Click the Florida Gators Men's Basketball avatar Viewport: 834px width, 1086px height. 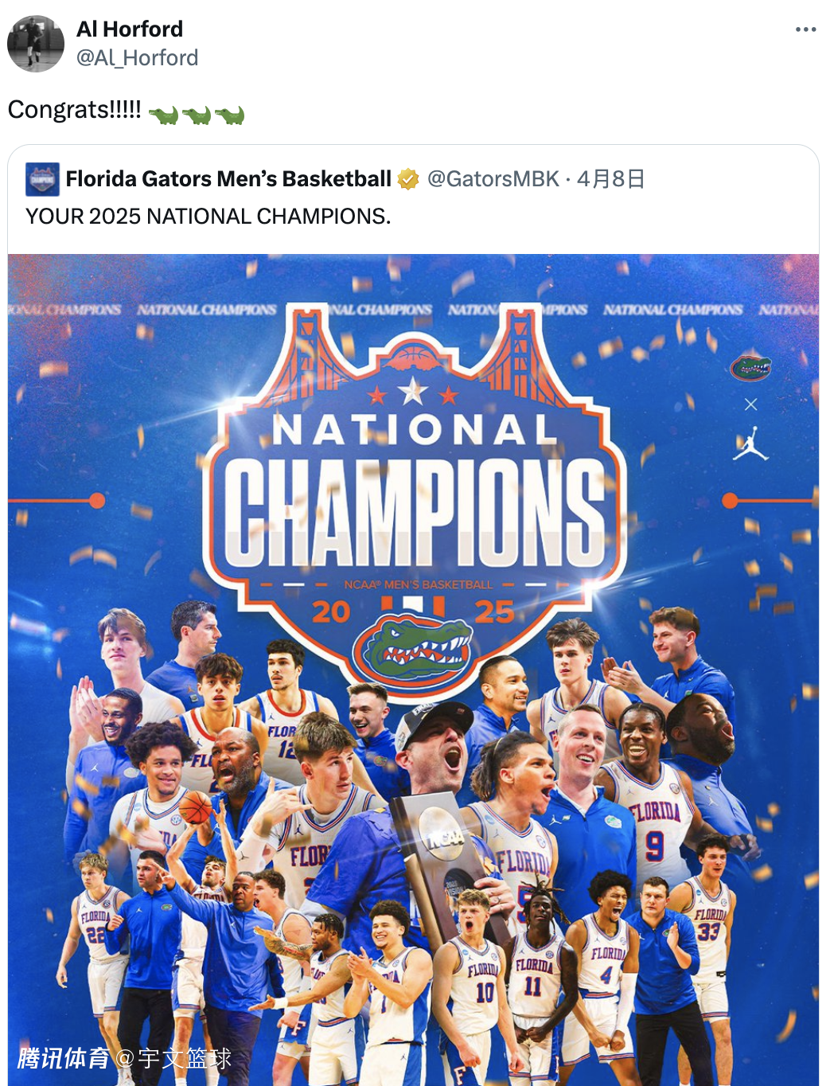coord(42,179)
